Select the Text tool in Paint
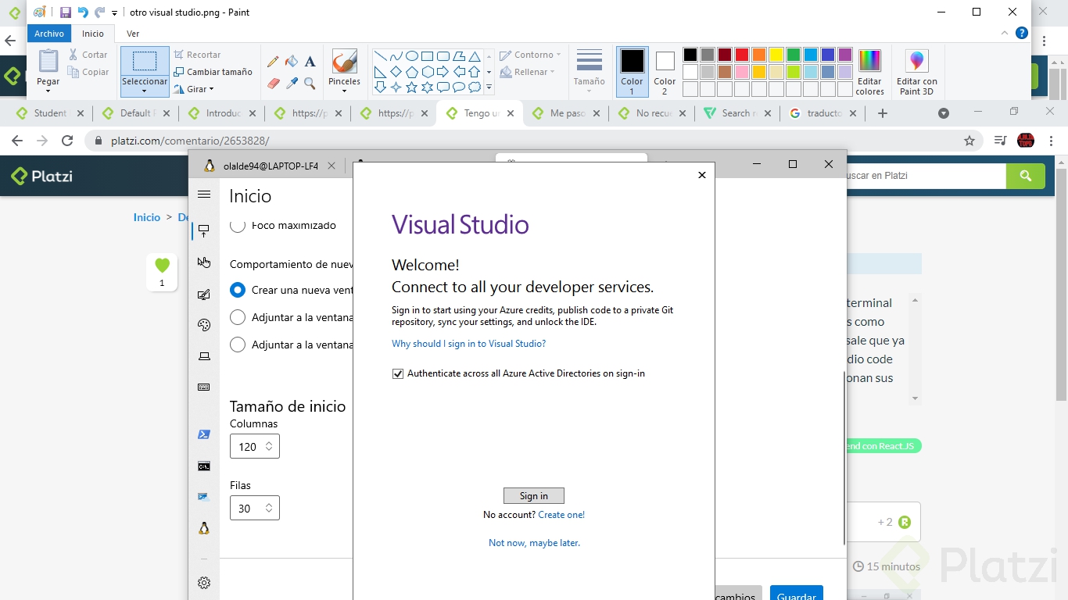The image size is (1068, 600). click(310, 62)
